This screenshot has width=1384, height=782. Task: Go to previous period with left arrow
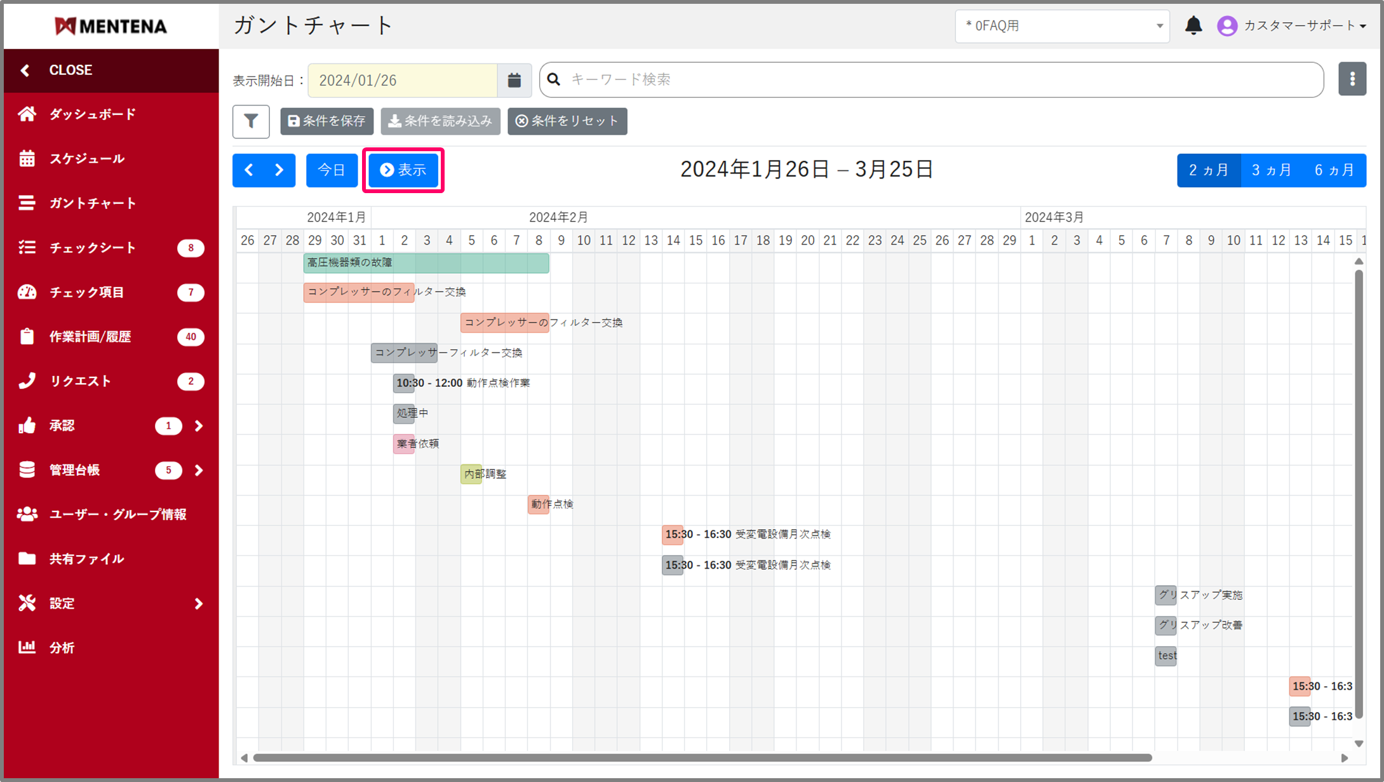249,170
